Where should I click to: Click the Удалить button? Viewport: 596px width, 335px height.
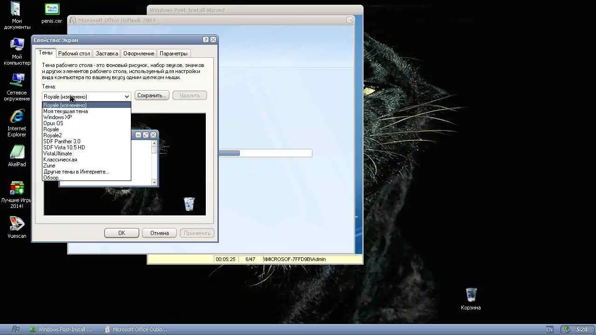(x=190, y=95)
